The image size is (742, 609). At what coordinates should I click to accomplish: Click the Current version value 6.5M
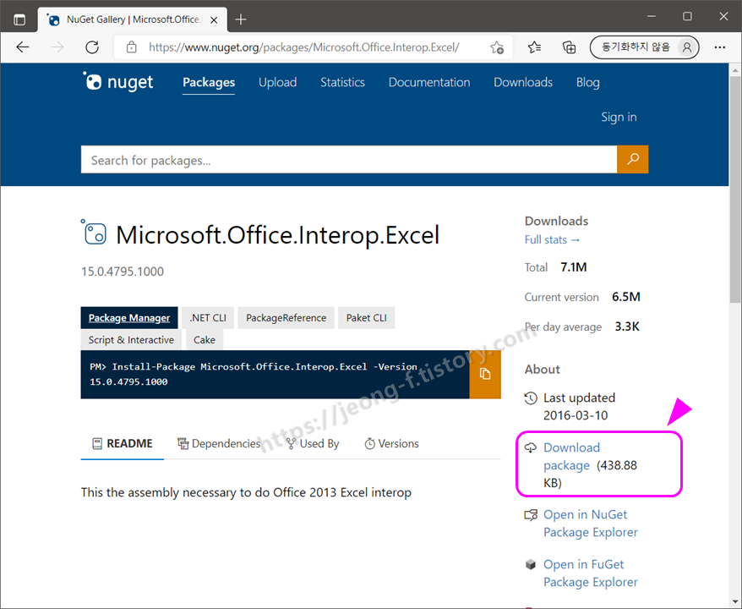point(626,297)
